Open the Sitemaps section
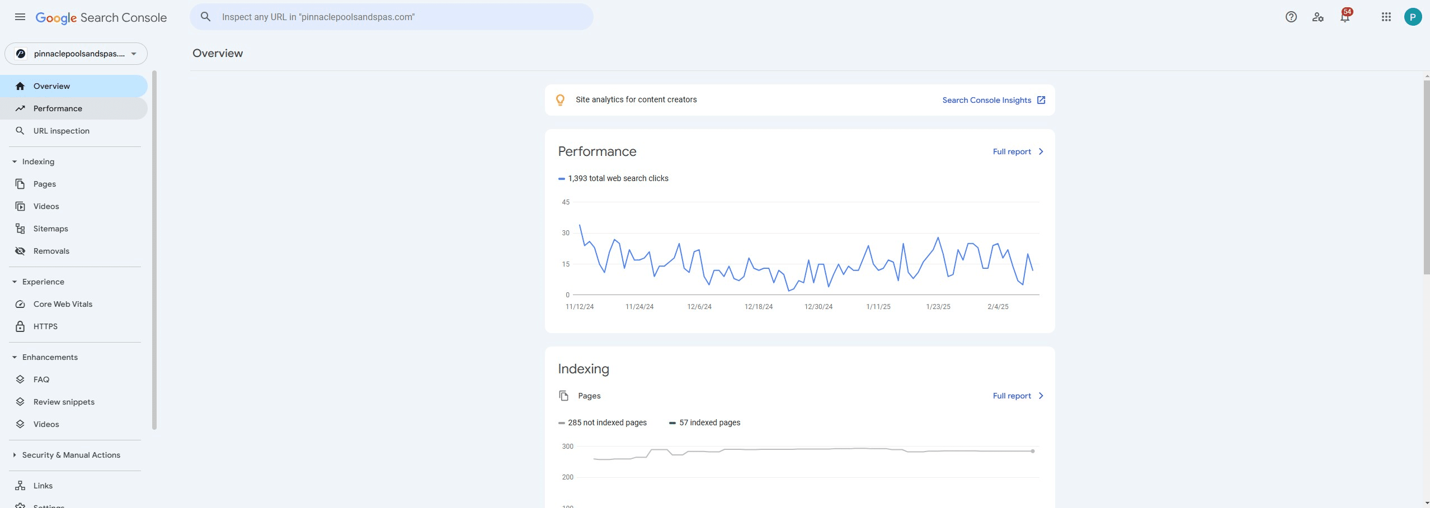This screenshot has height=508, width=1430. pos(50,229)
